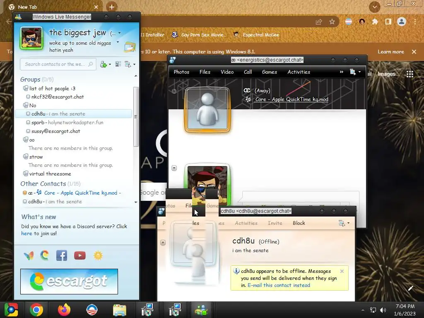Open Files tab in energistics chat window
This screenshot has height=318, width=424.
click(205, 72)
